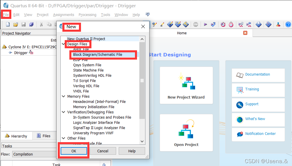Select State Machine File

pyautogui.click(x=88, y=70)
